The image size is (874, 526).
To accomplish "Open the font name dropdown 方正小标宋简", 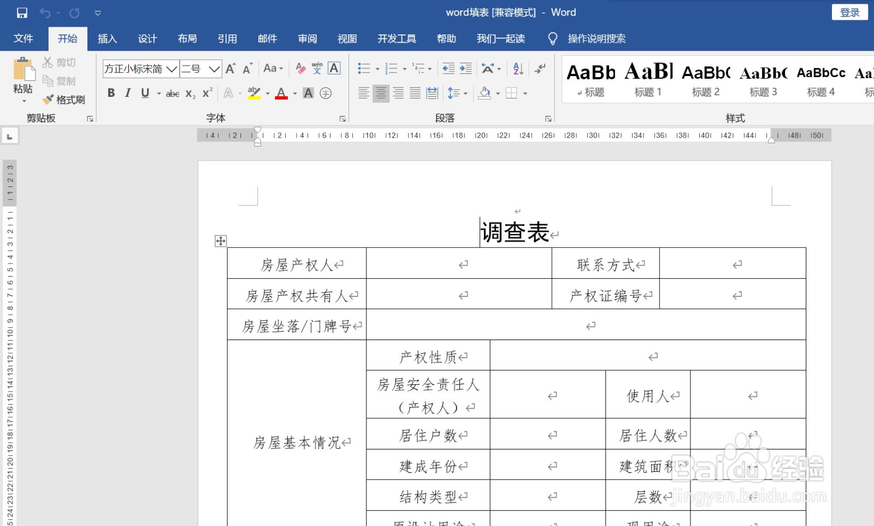I will tap(172, 69).
